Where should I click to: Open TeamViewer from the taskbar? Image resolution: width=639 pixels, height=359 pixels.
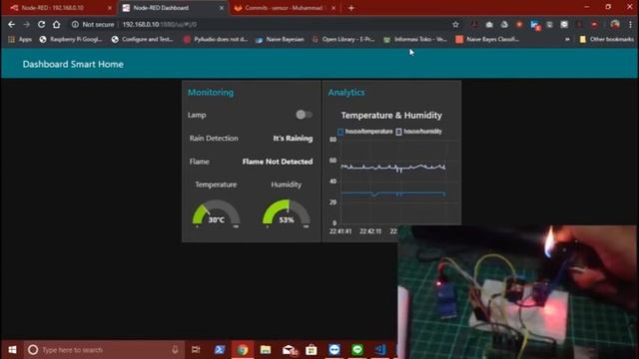pos(334,350)
